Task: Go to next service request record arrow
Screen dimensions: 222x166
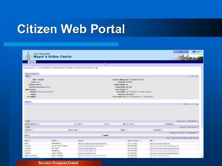Action: [197, 76]
